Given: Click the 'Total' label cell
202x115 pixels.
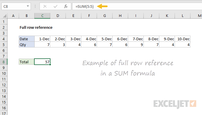Looking at the screenshot, I should [27, 62].
